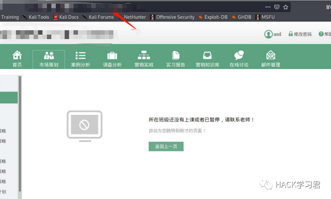
Task: Click the 返回上一页 button
Action: 166,146
